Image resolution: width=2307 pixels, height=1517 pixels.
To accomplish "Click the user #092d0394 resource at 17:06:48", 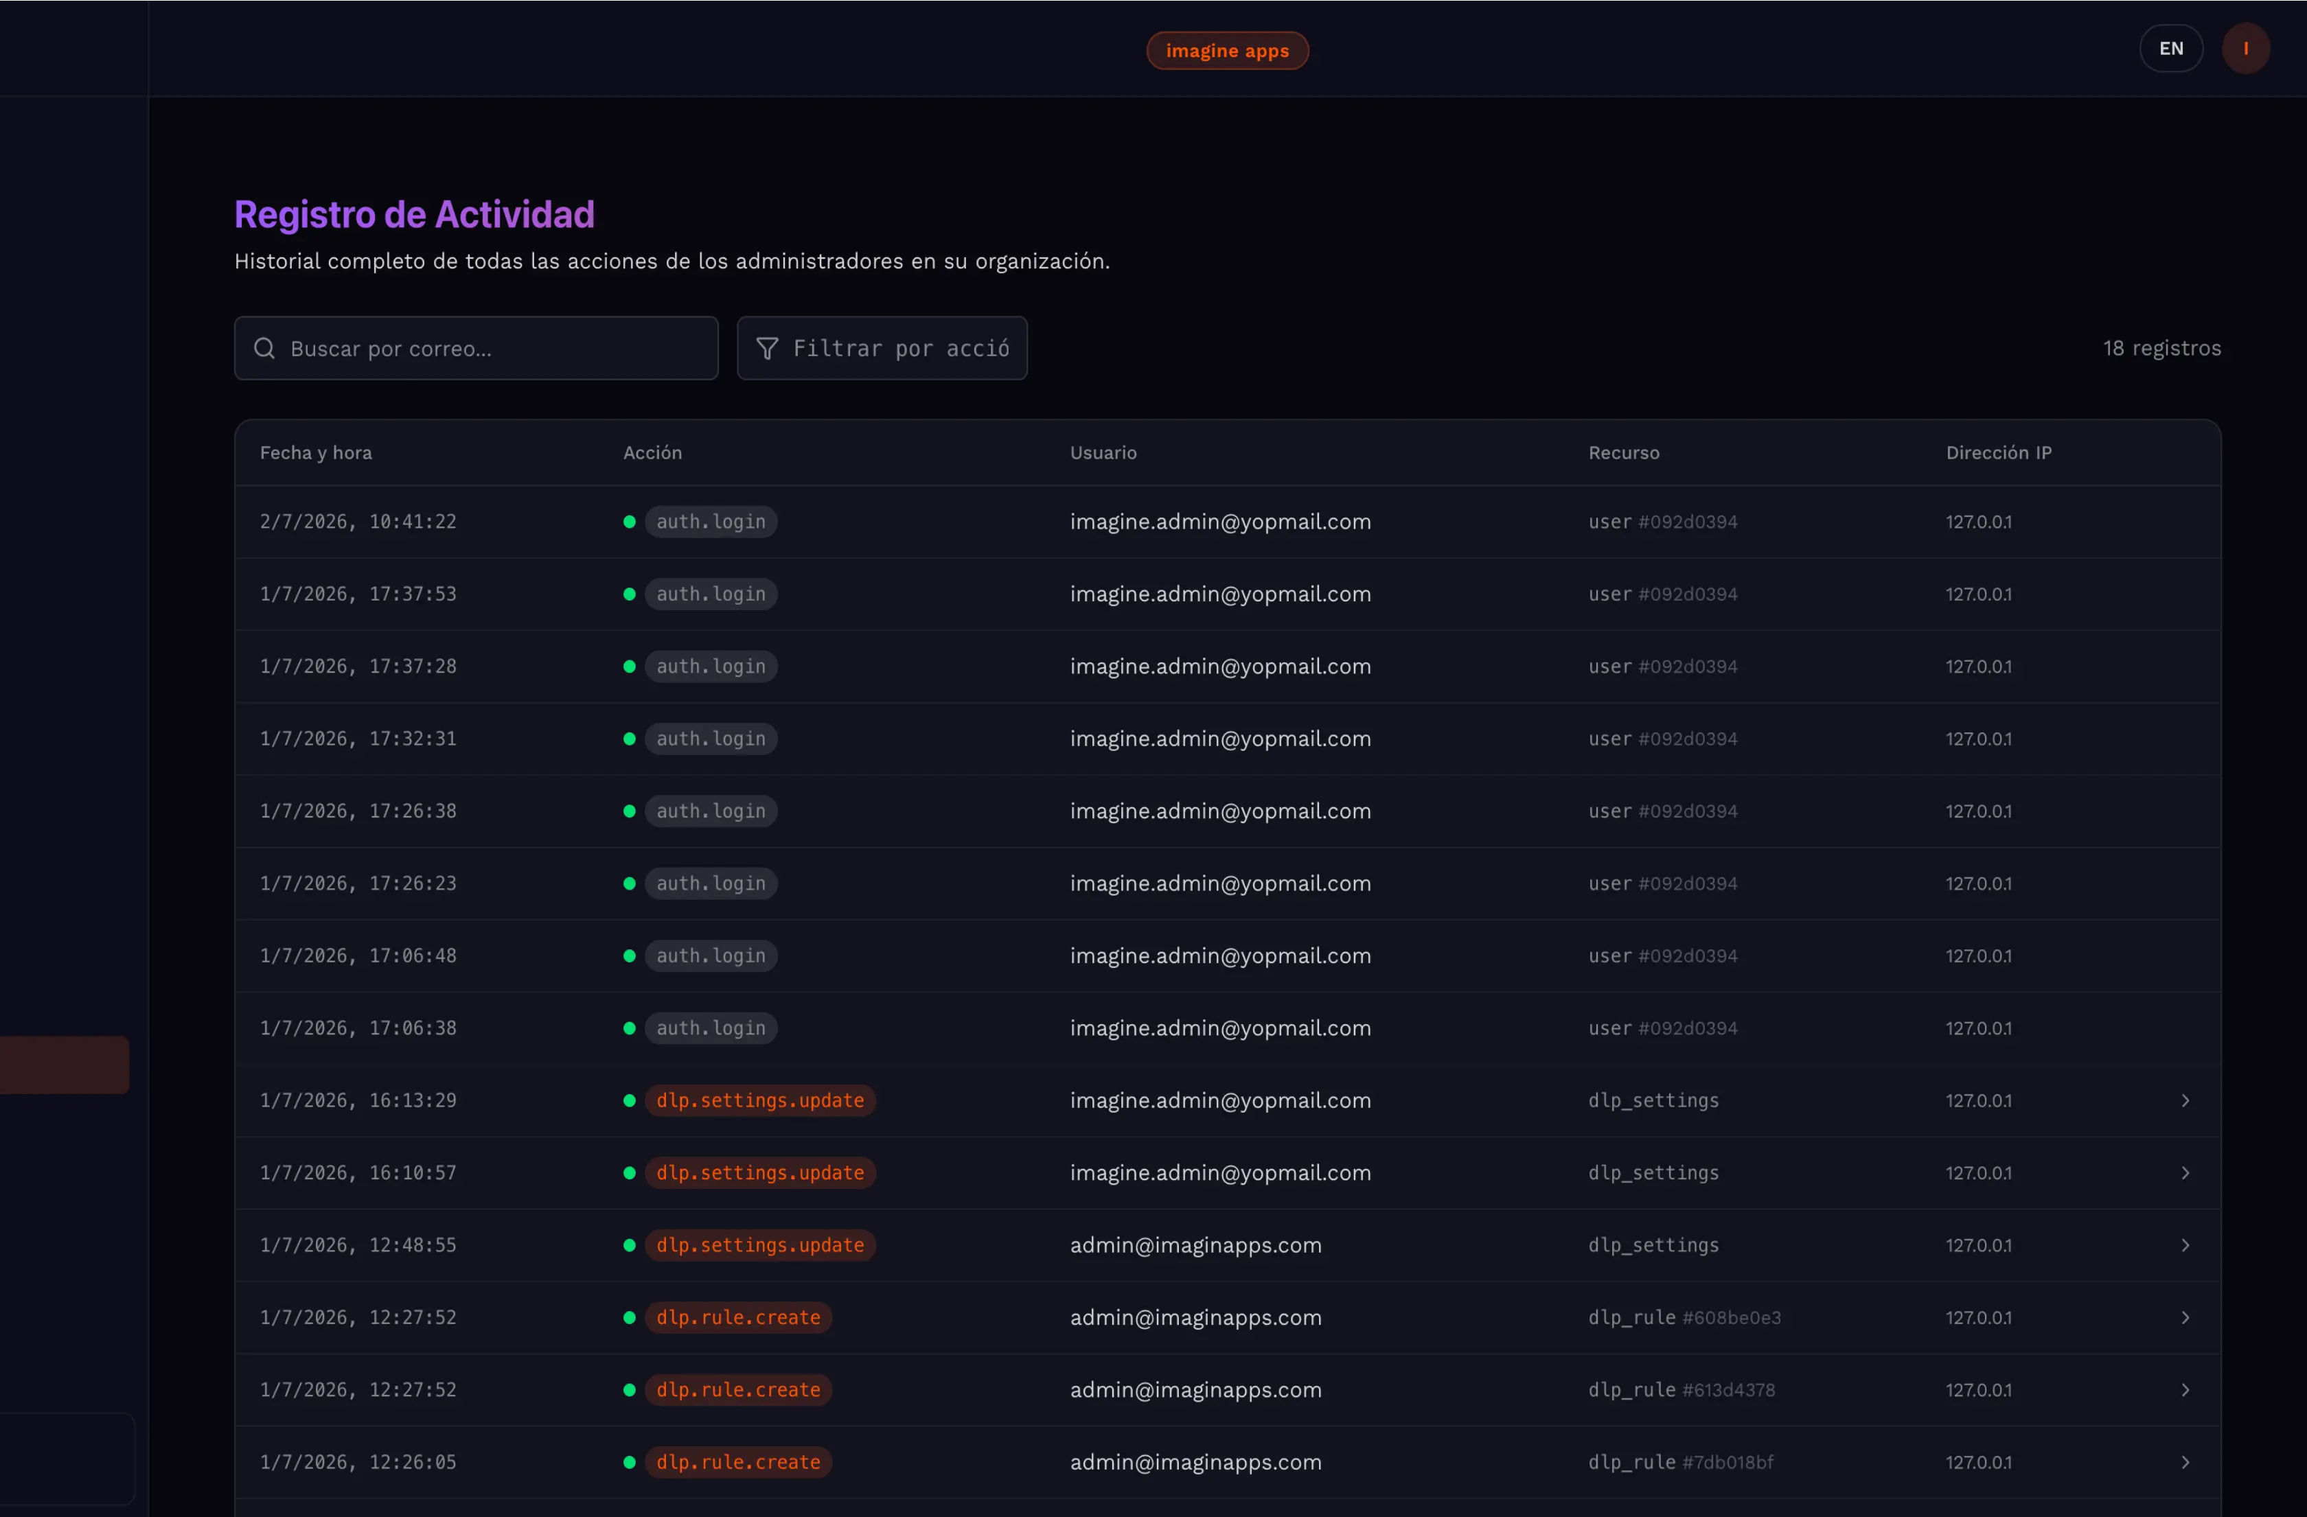I will 1662,956.
